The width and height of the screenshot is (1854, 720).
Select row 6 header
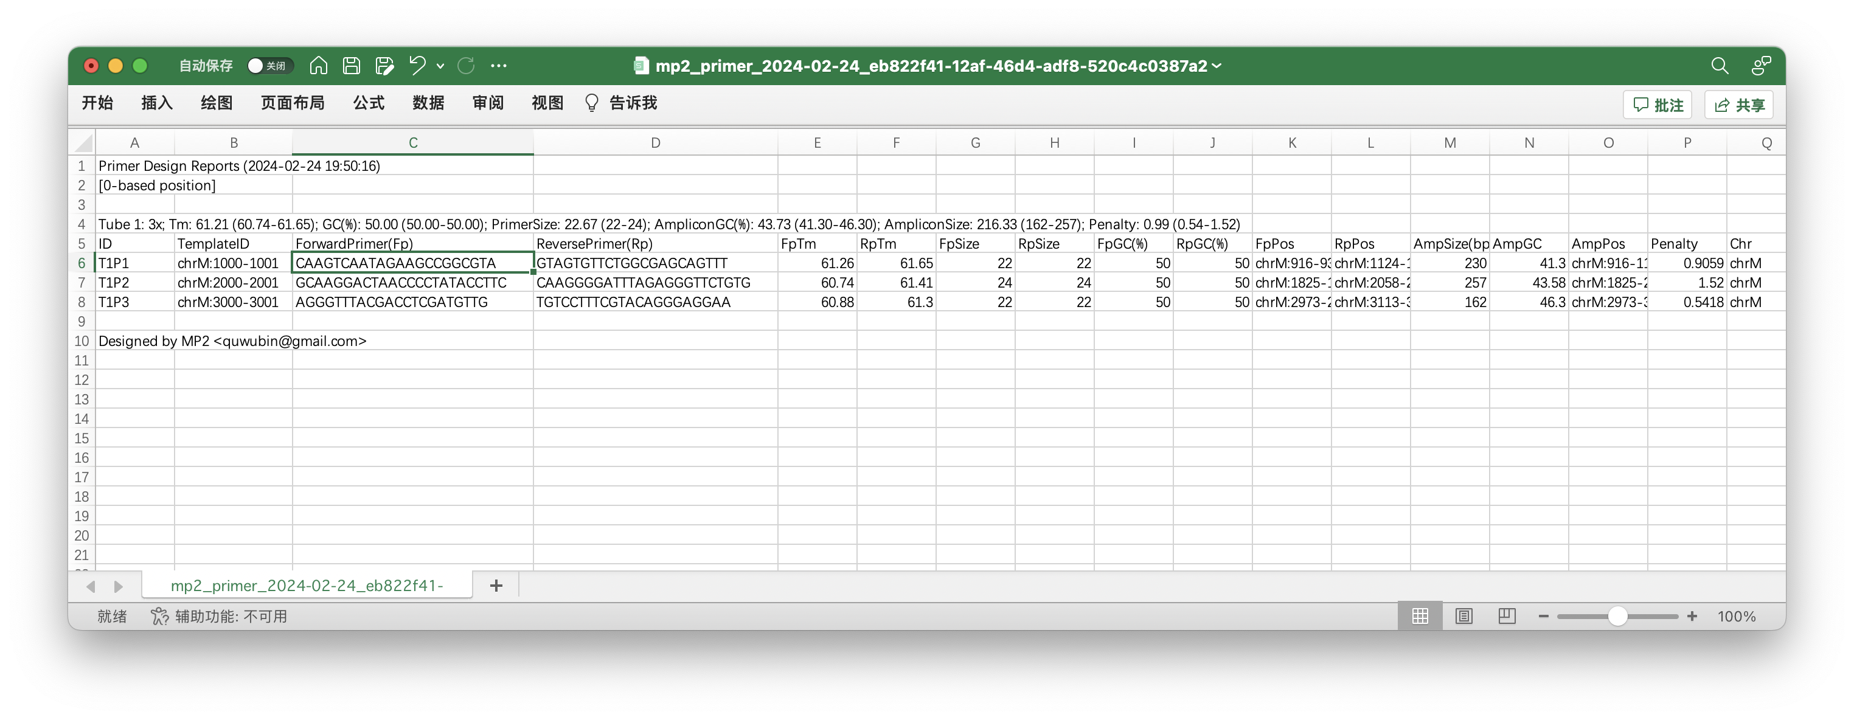(x=82, y=263)
